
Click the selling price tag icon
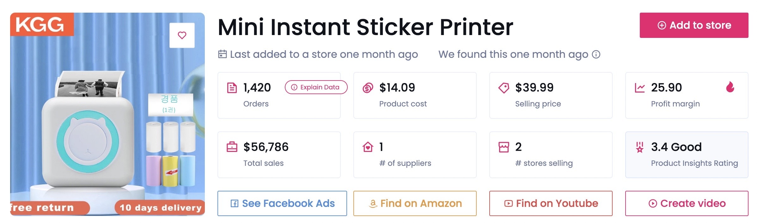504,88
